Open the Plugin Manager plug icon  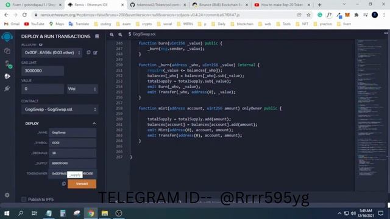coord(7,88)
